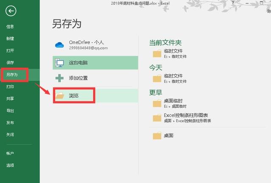Choose 这台电脑 as save location
271x183 pixels.
coord(95,63)
